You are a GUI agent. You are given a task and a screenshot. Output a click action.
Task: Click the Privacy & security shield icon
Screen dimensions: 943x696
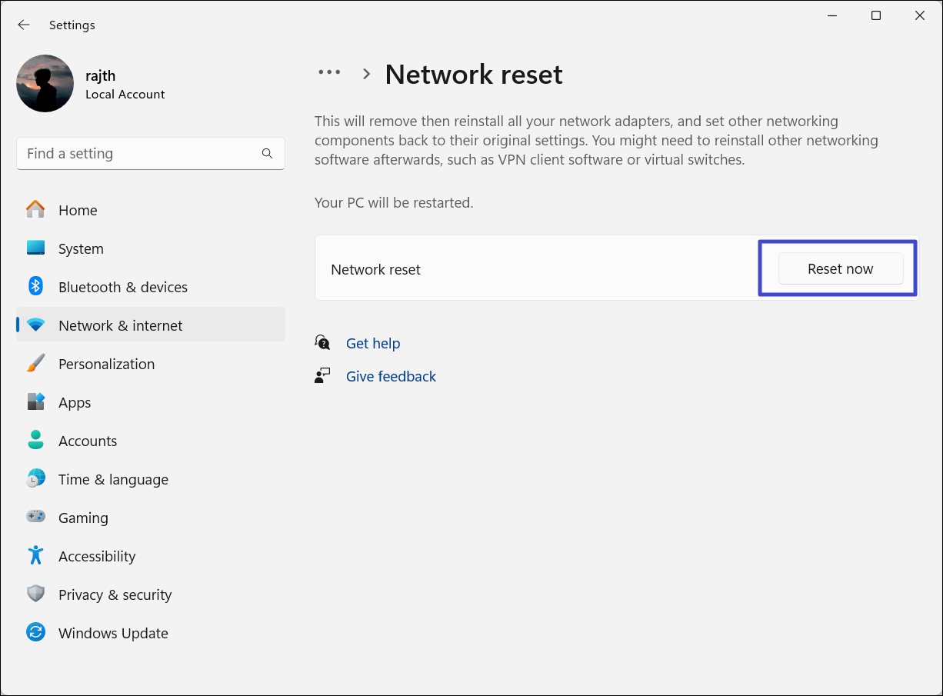coord(35,594)
